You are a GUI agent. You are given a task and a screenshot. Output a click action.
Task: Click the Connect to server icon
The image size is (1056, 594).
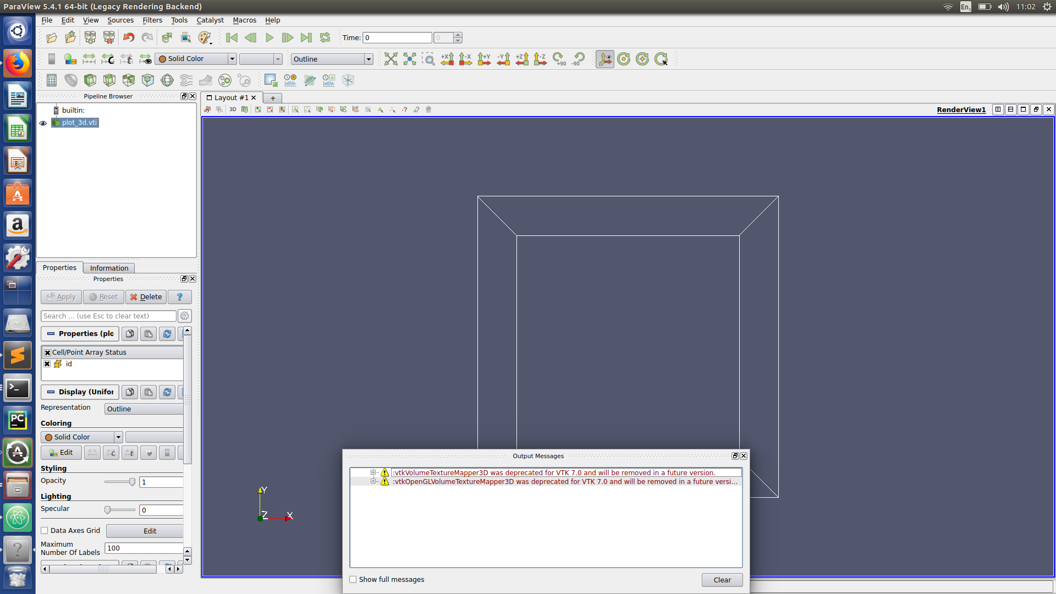[x=90, y=37]
